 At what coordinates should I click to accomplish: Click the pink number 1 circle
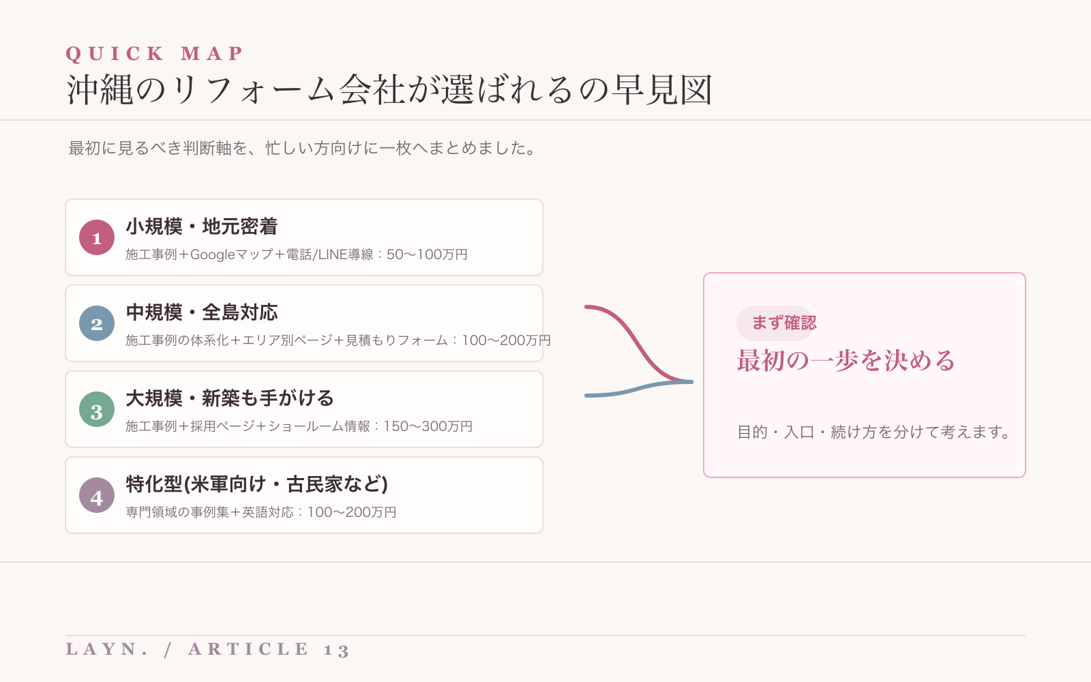(x=97, y=237)
